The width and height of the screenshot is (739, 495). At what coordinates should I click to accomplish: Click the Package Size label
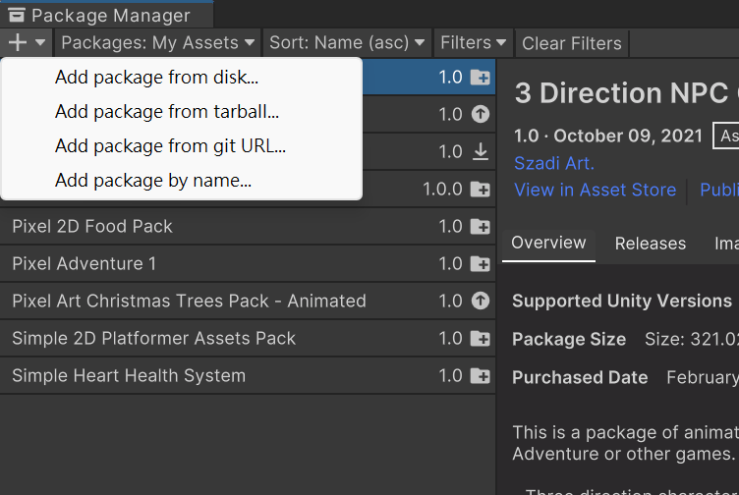pos(569,339)
